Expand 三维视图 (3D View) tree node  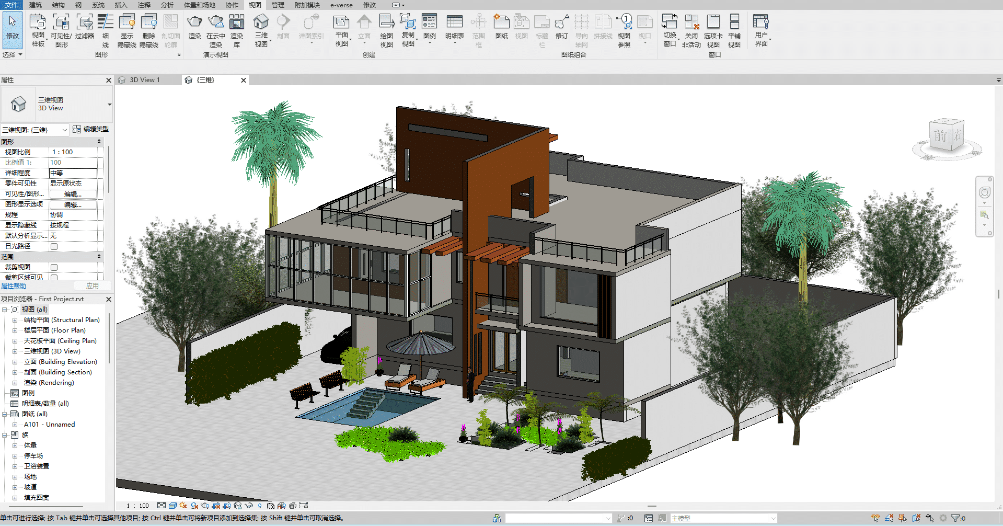tap(15, 351)
